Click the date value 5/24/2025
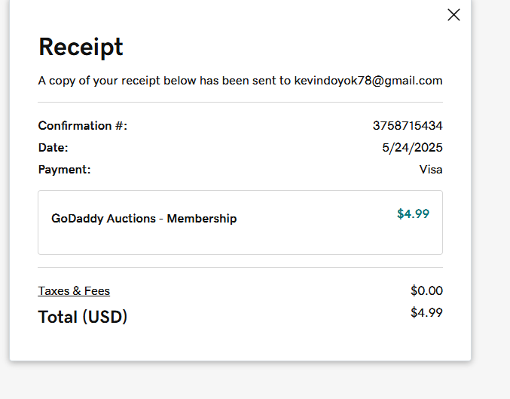 (412, 147)
